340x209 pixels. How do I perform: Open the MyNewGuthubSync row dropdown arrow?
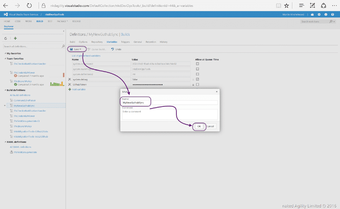click(x=5, y=106)
